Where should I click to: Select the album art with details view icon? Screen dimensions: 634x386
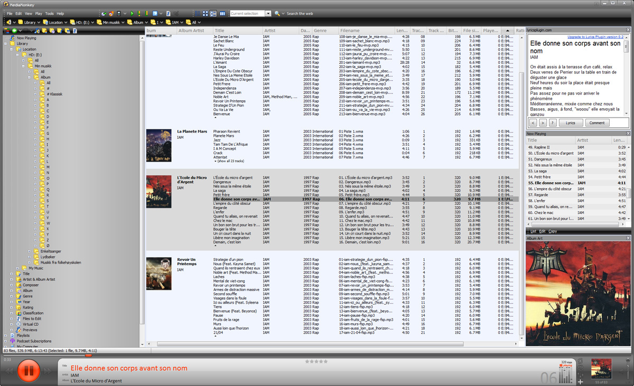tap(213, 14)
